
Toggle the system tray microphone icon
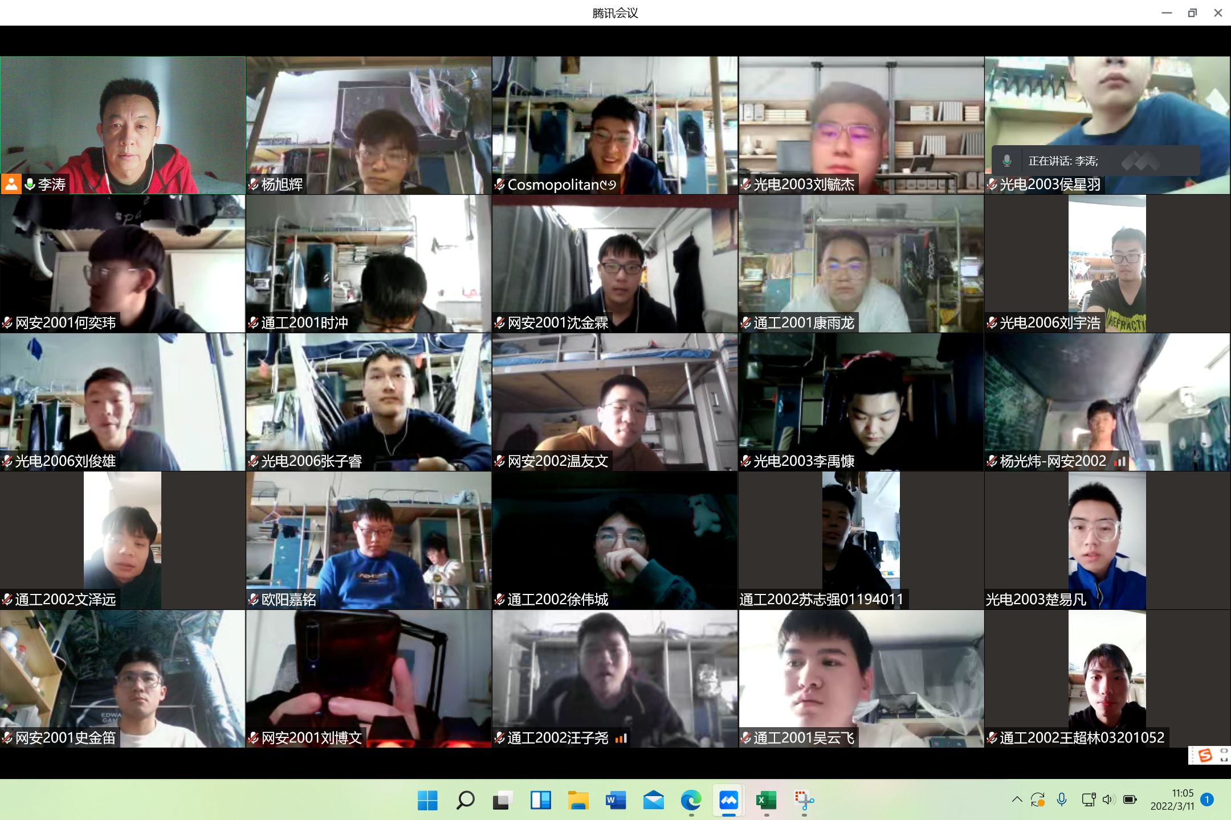[x=1061, y=799]
